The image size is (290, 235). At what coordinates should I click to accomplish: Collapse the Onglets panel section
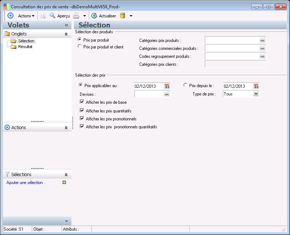tap(66, 34)
